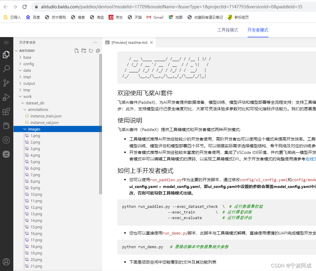Open the Gmail bookmark in the bookmarks bar
The image size is (316, 271).
point(155,17)
